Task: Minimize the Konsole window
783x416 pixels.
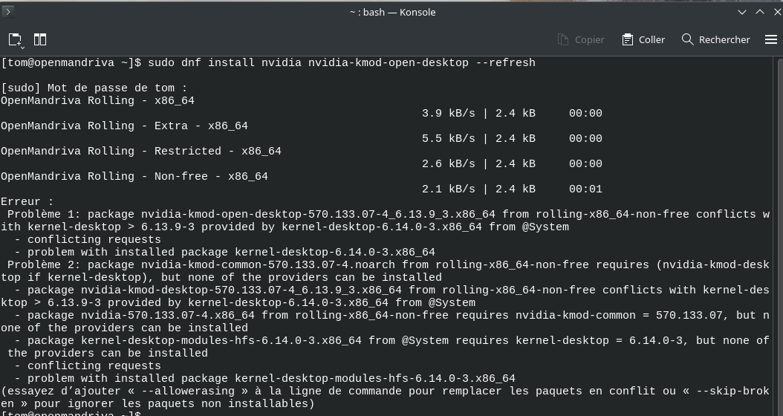Action: pos(742,12)
